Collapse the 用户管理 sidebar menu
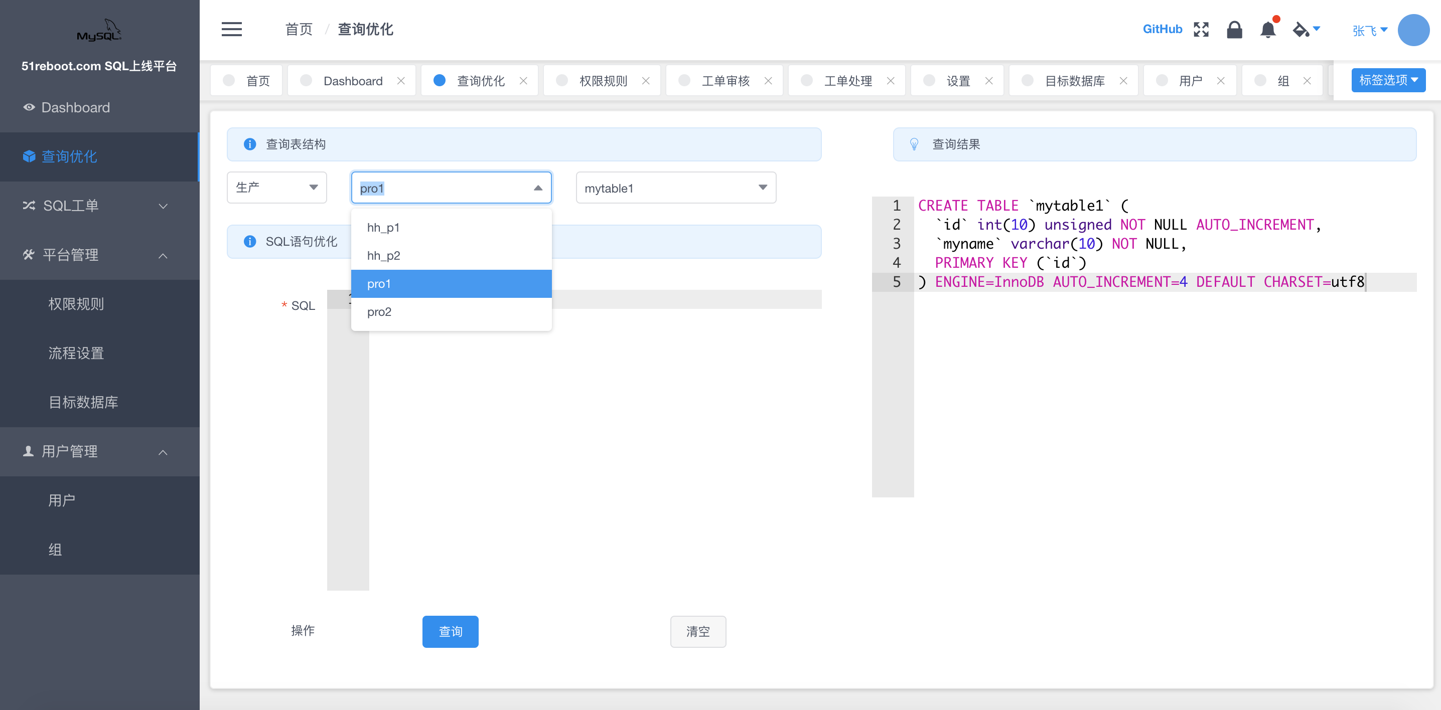Screen dimensions: 1441x710 click(x=99, y=452)
